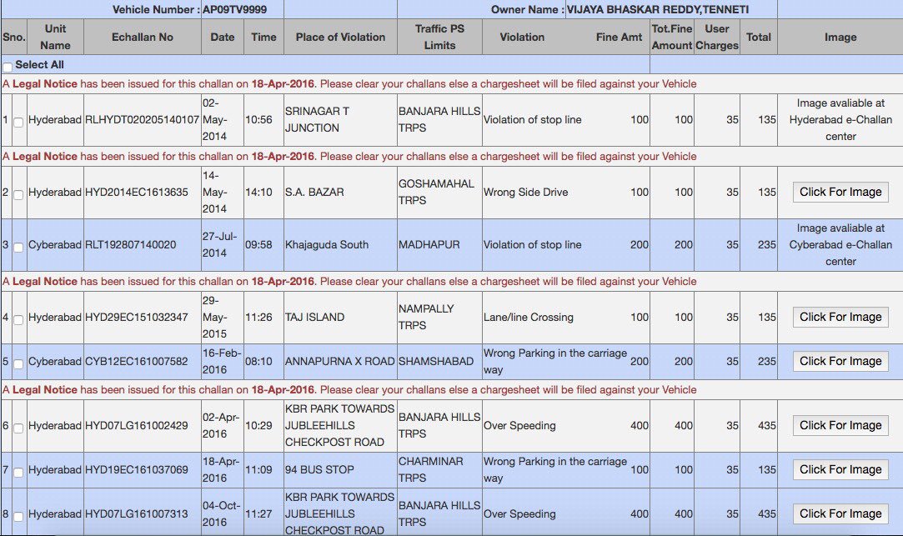903x536 pixels.
Task: Click date 16-Feb-2016 cell
Action: 222,362
